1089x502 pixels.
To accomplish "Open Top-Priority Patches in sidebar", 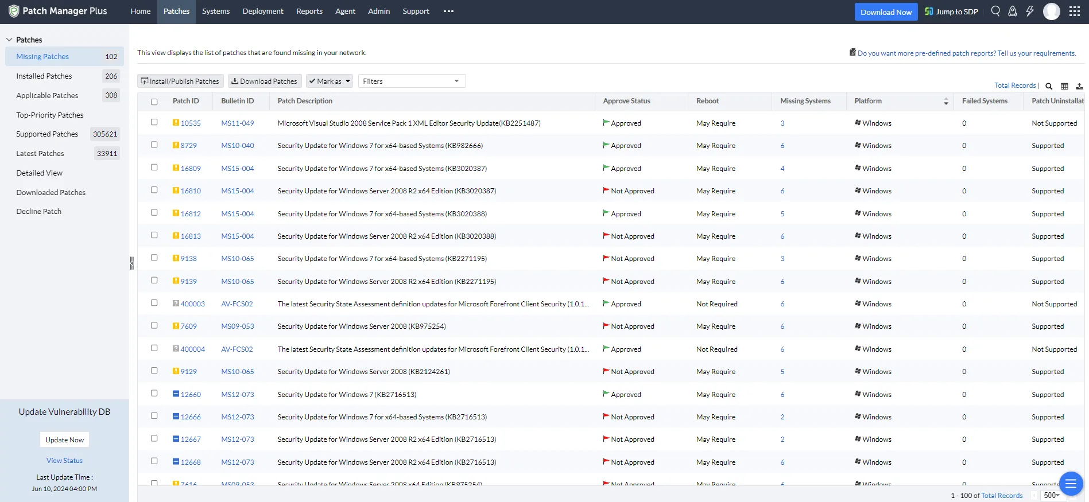I will tap(50, 115).
